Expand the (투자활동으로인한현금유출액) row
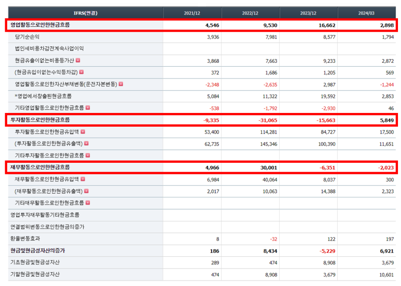The image size is (401, 286). (87, 143)
